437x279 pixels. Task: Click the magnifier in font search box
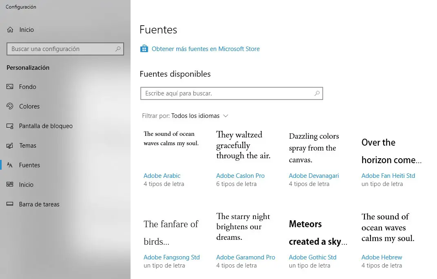tap(317, 93)
